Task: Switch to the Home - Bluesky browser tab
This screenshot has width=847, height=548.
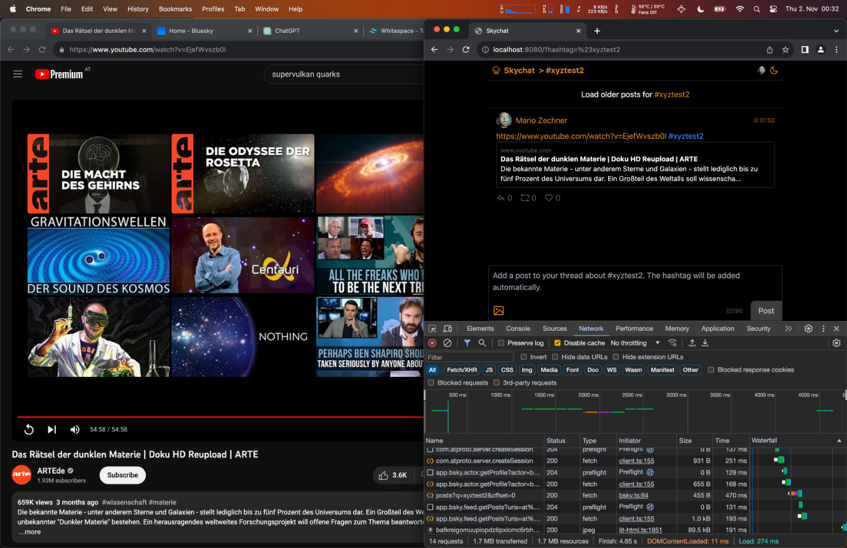Action: pos(204,31)
